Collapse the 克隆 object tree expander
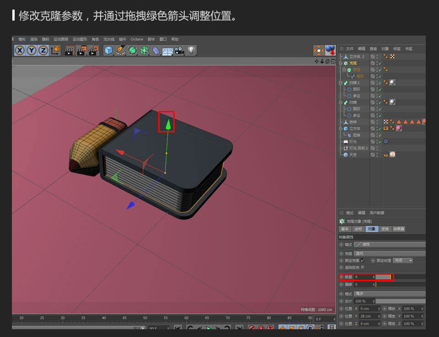The image size is (439, 337). coord(341,63)
